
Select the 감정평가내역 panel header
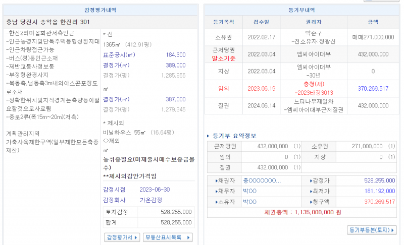tap(100, 10)
